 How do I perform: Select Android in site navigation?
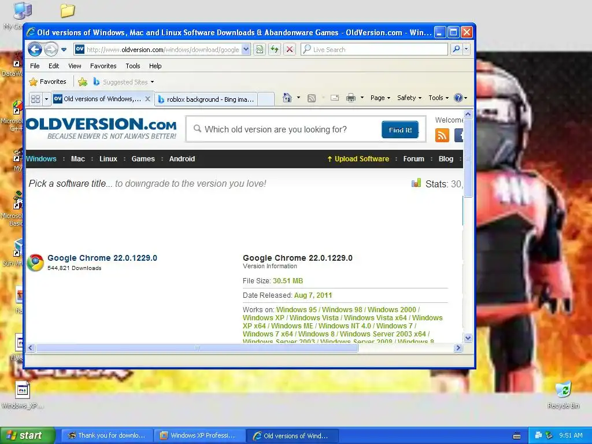182,159
